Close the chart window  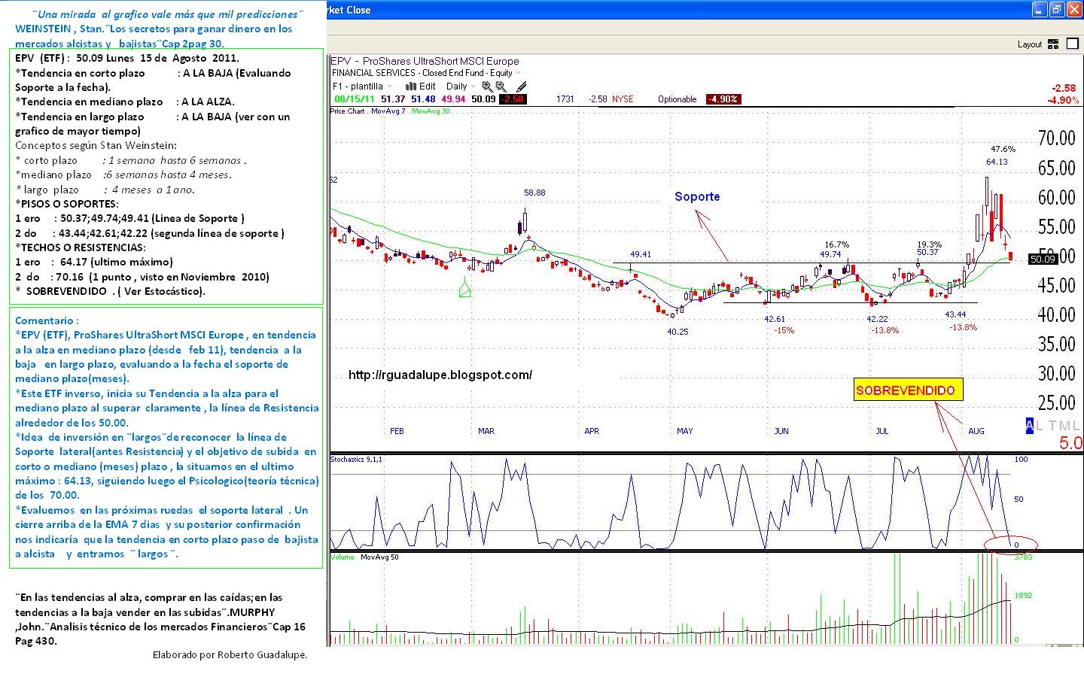pos(1074,9)
